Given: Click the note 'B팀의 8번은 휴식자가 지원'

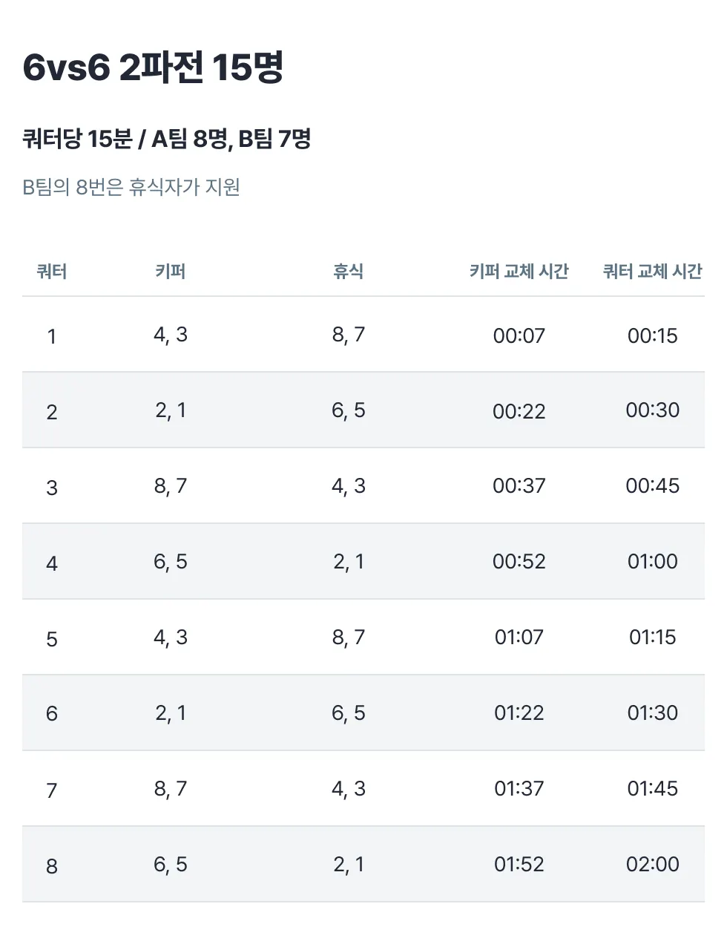Looking at the screenshot, I should (x=131, y=187).
